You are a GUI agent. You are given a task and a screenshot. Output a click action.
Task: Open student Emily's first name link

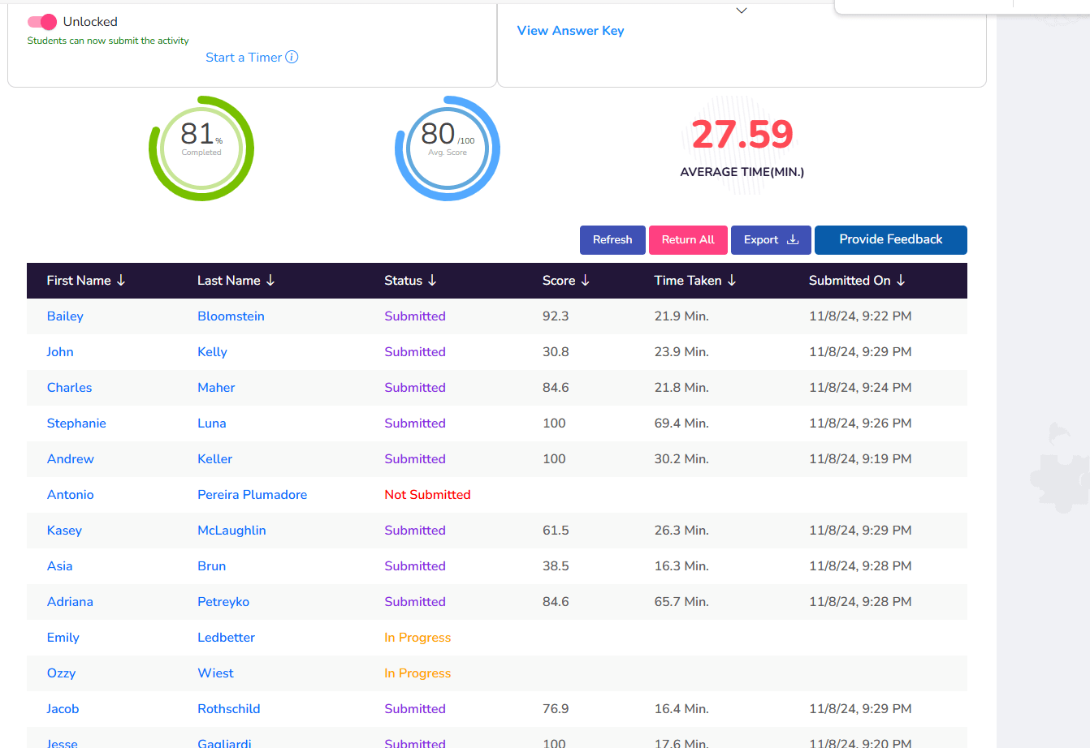pos(63,638)
